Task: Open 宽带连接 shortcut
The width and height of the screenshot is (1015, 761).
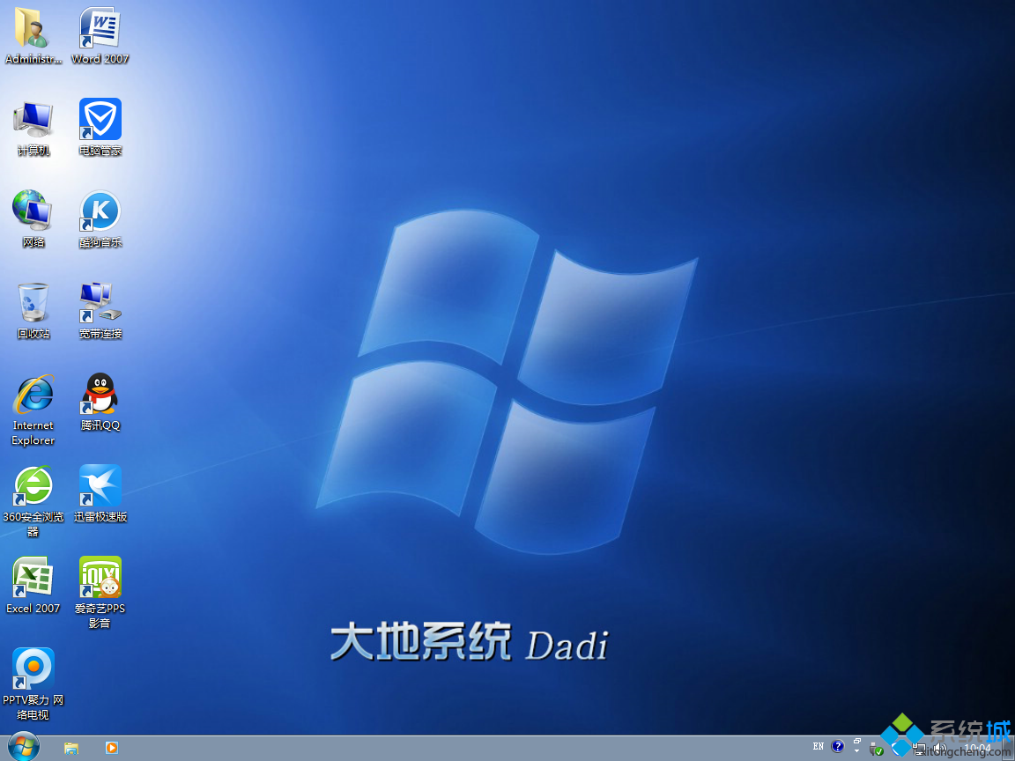Action: (x=100, y=311)
